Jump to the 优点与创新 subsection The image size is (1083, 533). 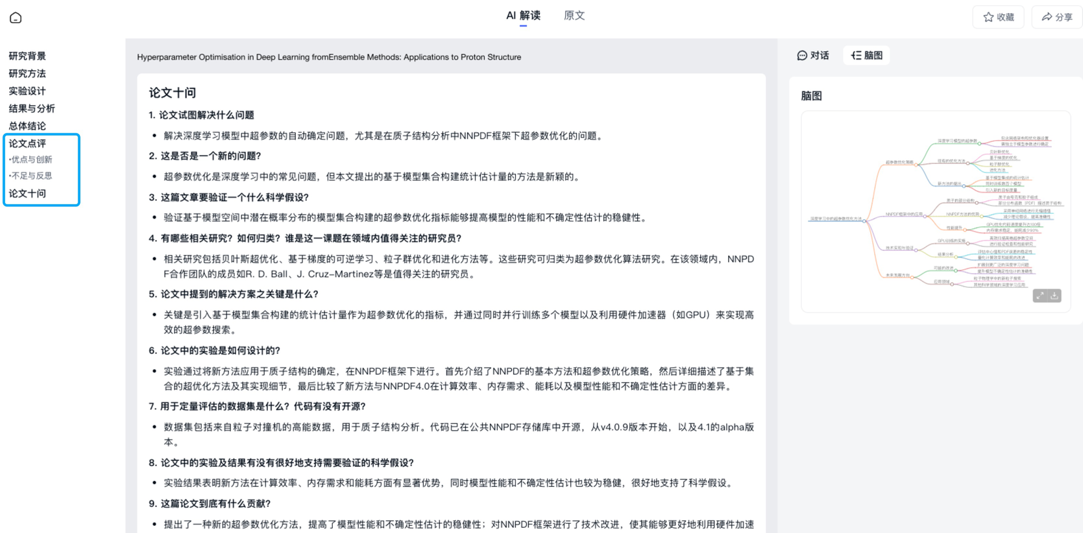(31, 160)
